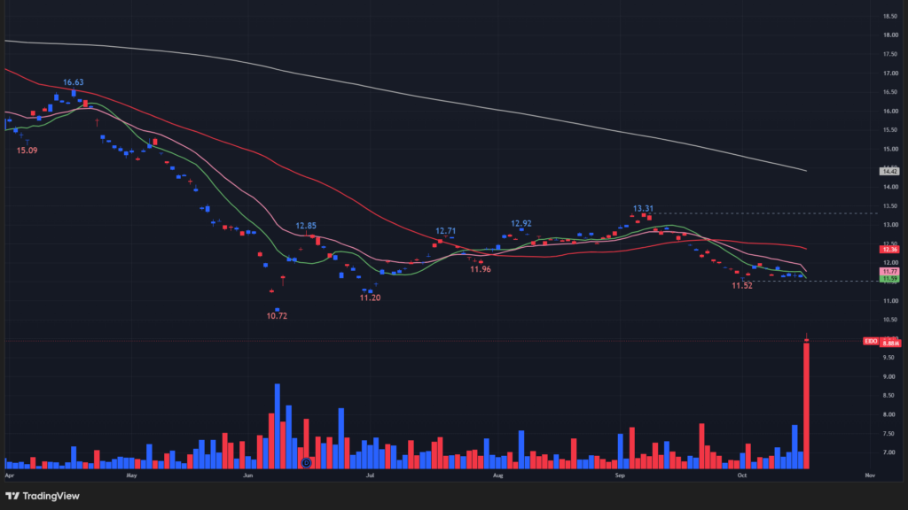The image size is (908, 510).
Task: Click the 11.00 price scale label
Action: point(890,301)
